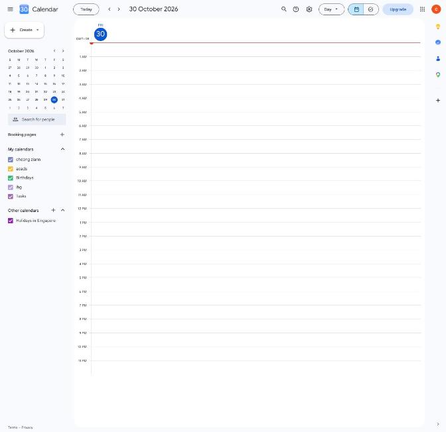Click the Today button
The height and width of the screenshot is (432, 446).
coord(86,9)
